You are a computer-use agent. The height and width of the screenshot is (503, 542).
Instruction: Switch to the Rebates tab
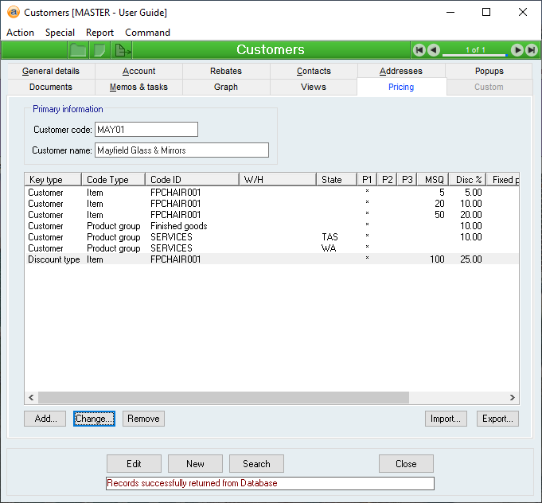click(x=226, y=71)
